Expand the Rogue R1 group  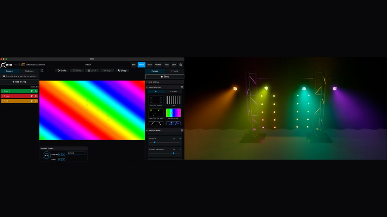click(x=2, y=91)
